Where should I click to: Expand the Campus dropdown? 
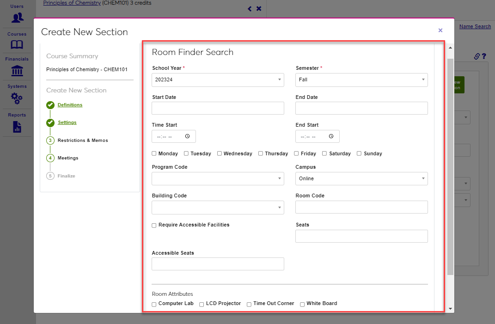click(361, 178)
